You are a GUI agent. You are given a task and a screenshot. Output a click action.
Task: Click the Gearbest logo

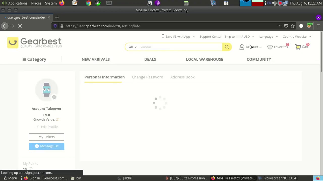[34, 43]
